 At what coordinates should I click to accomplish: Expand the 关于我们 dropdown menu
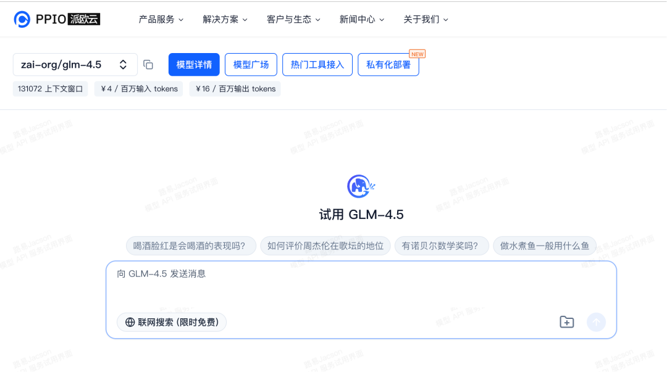[x=426, y=19]
